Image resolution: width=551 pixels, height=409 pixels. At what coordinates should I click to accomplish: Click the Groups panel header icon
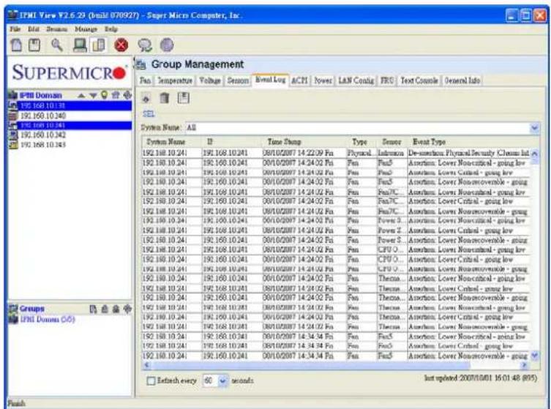click(13, 309)
